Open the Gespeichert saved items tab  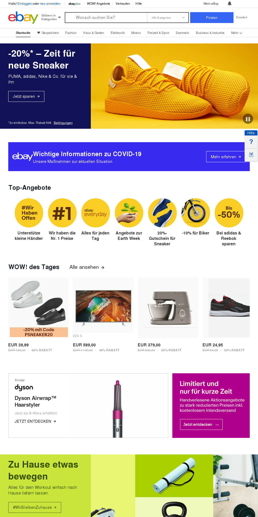[48, 33]
